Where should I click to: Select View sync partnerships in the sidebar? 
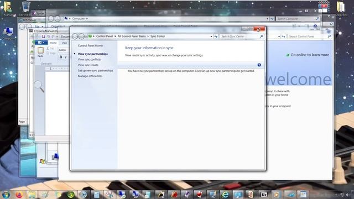coord(92,54)
